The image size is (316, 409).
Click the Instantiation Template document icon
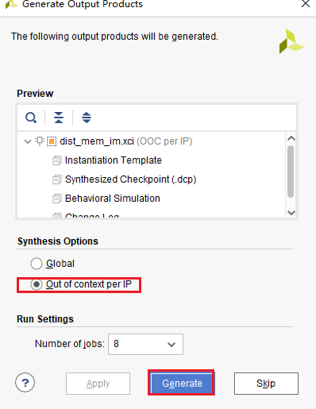pos(56,161)
